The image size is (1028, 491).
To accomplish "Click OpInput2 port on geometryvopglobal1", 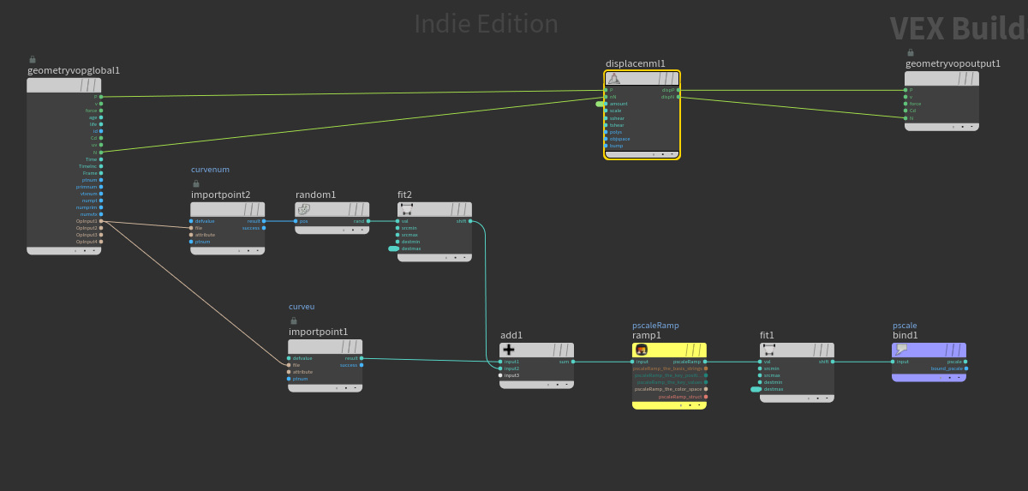I will tap(101, 228).
